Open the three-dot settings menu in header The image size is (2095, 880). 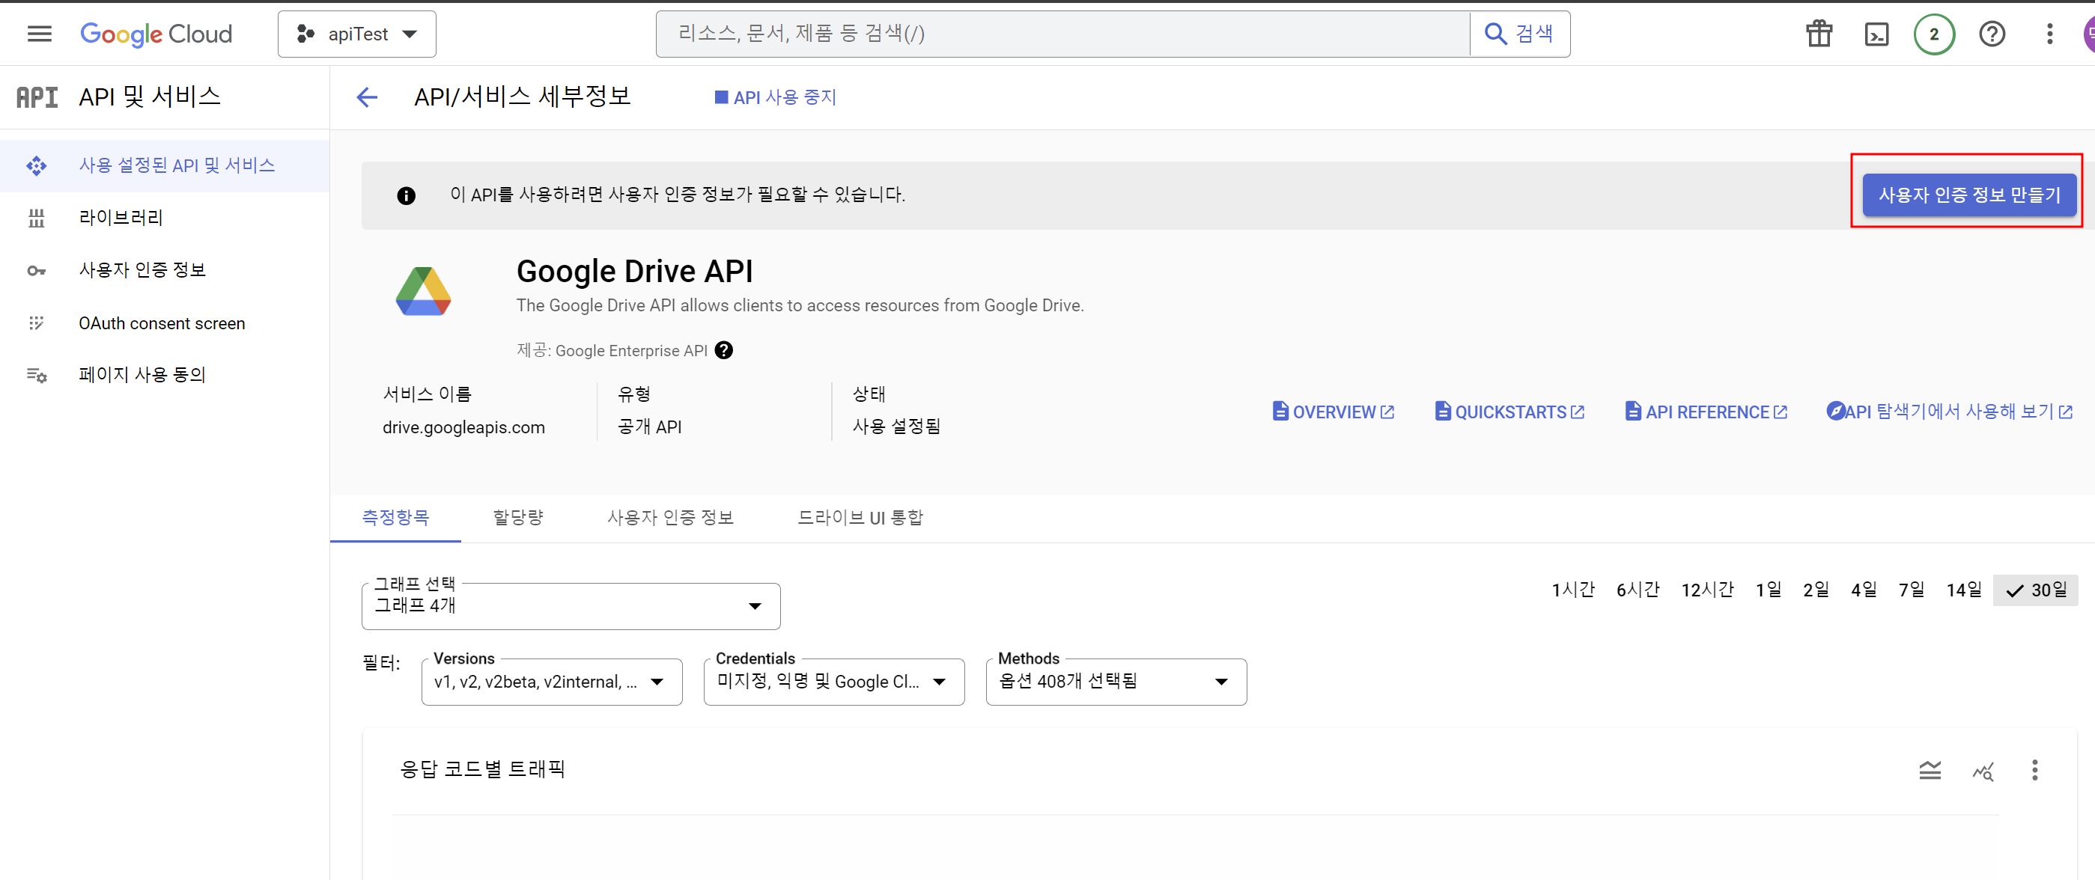(x=2049, y=34)
